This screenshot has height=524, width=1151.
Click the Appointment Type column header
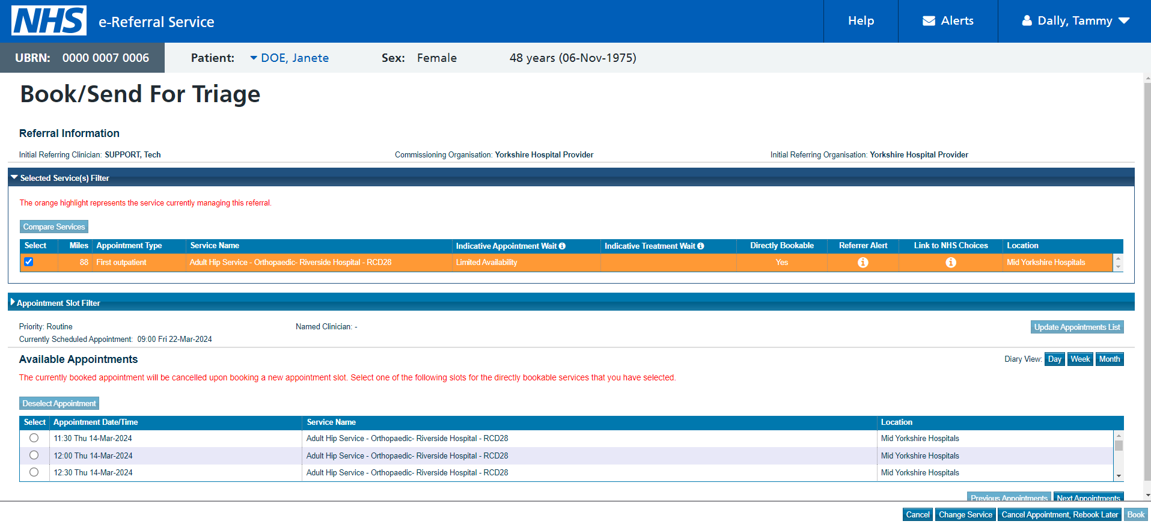click(129, 246)
